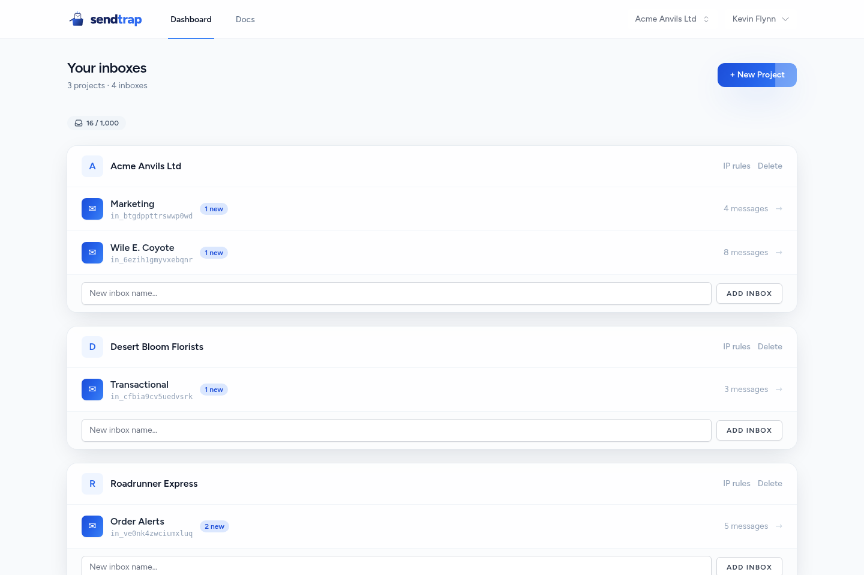The height and width of the screenshot is (575, 864).
Task: Select inbox ID in_6ezih1gmyvxebqnr
Action: pyautogui.click(x=152, y=260)
